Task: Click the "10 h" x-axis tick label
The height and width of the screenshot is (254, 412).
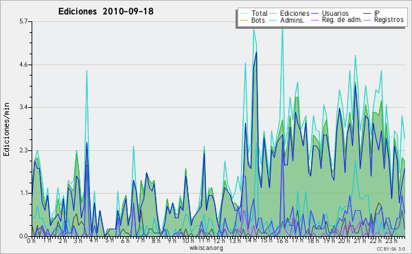Action: click(x=188, y=240)
